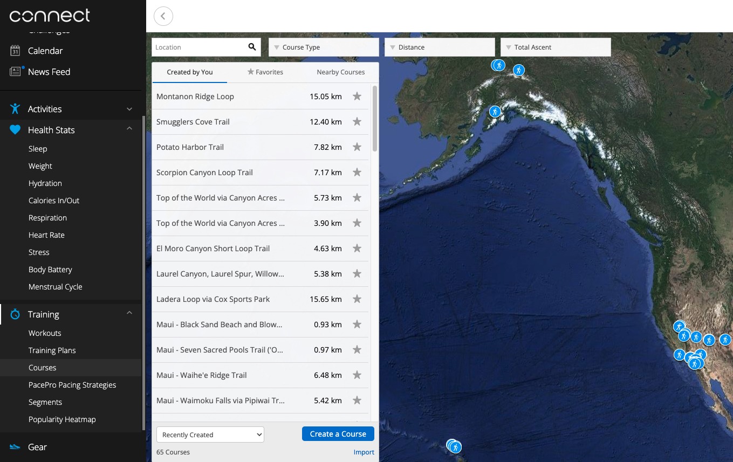This screenshot has height=462, width=733.
Task: Toggle favorite for Ladera Loop via Cox Sports Park
Action: [x=357, y=299]
